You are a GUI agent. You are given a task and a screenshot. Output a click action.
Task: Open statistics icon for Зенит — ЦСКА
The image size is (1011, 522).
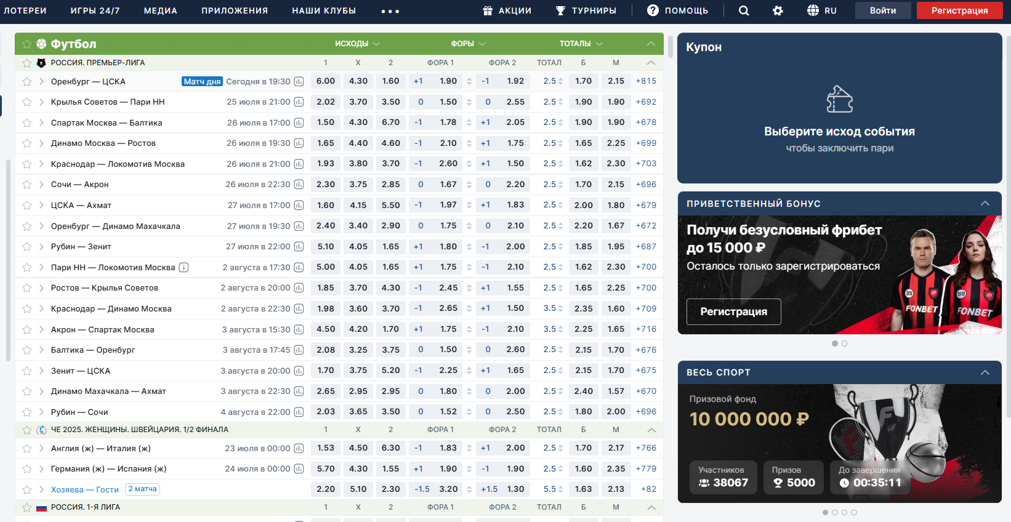[299, 371]
